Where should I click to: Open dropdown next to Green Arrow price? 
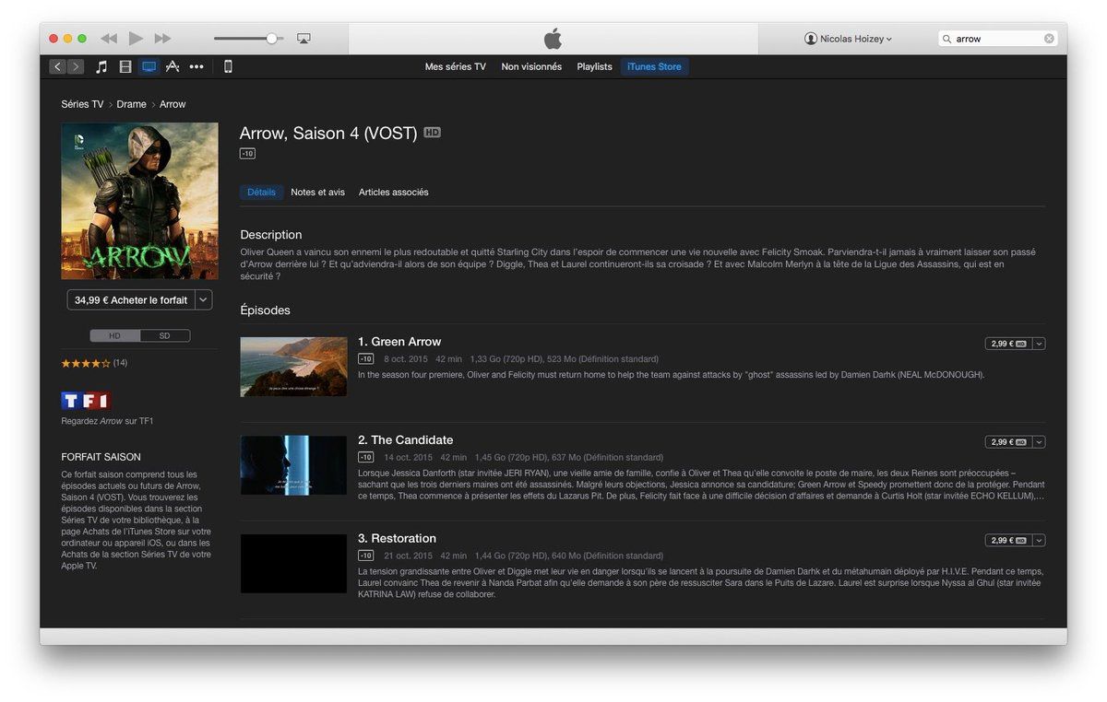click(x=1040, y=344)
